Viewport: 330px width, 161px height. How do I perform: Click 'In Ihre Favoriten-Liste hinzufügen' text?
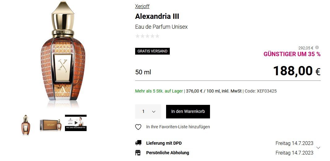pyautogui.click(x=178, y=127)
